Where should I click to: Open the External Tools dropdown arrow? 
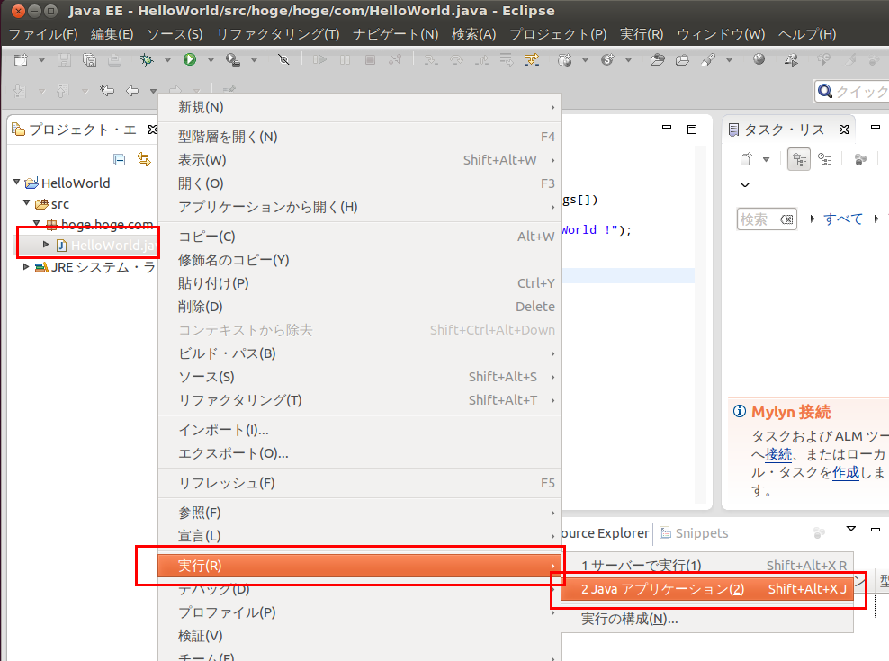[x=254, y=59]
